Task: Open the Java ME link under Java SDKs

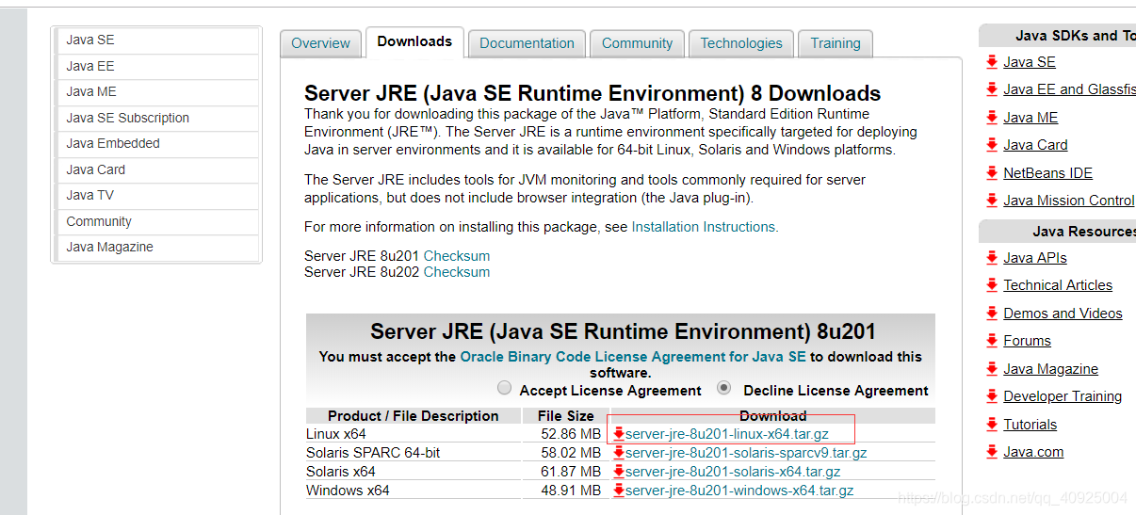Action: (x=1031, y=118)
